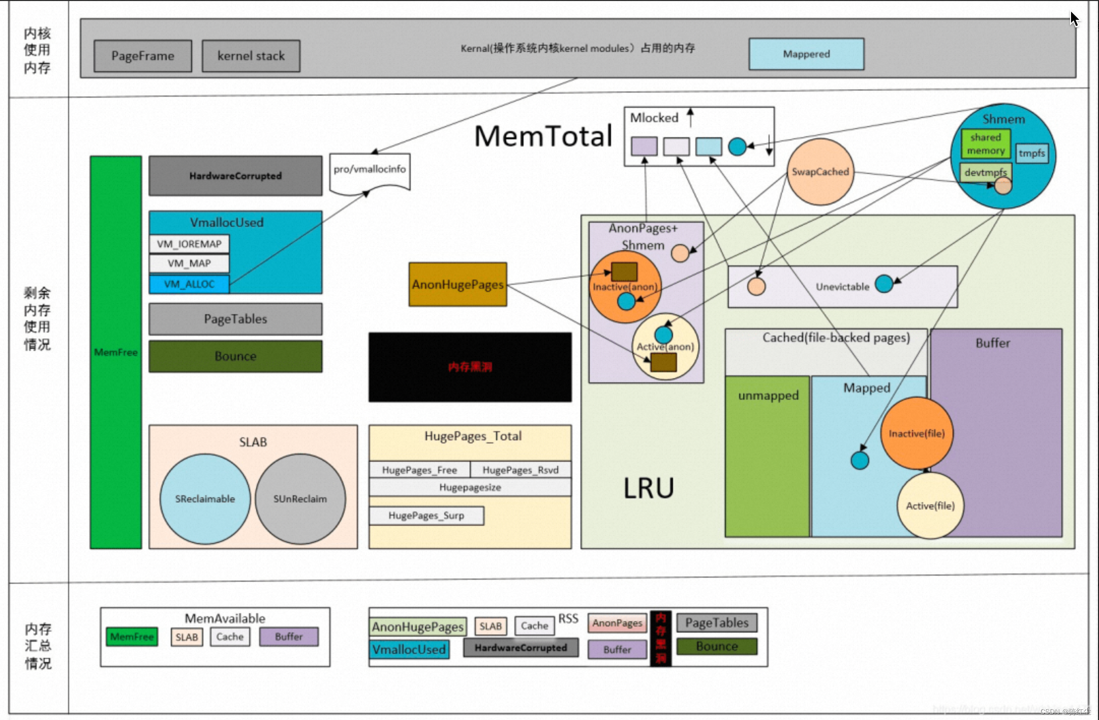Select the SUnReclaim circle
The height and width of the screenshot is (720, 1099).
tap(300, 499)
